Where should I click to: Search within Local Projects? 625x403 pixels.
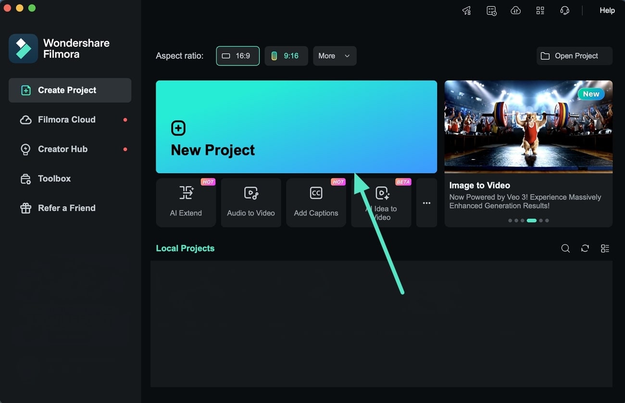coord(565,248)
